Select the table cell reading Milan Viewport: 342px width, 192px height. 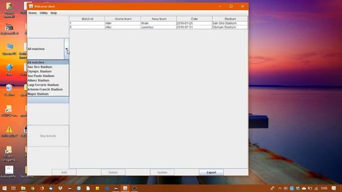[x=159, y=23]
